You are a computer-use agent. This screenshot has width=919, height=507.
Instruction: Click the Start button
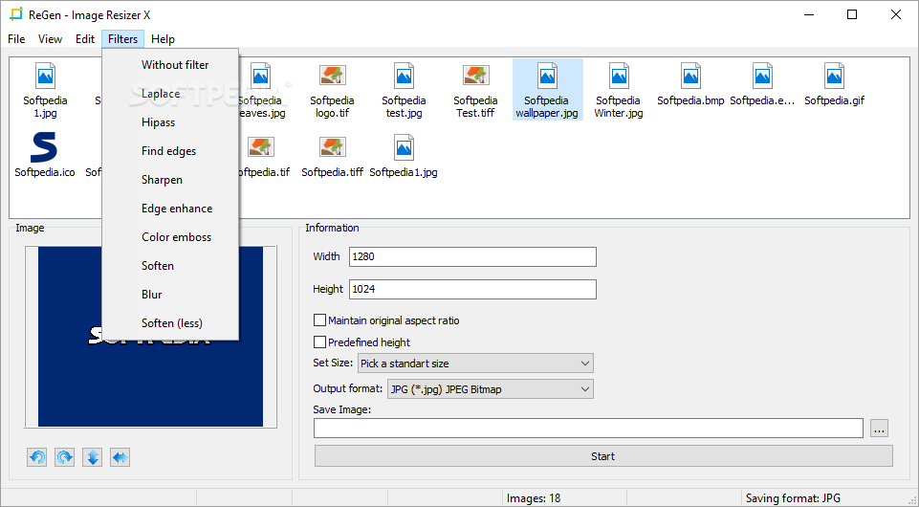tap(603, 456)
